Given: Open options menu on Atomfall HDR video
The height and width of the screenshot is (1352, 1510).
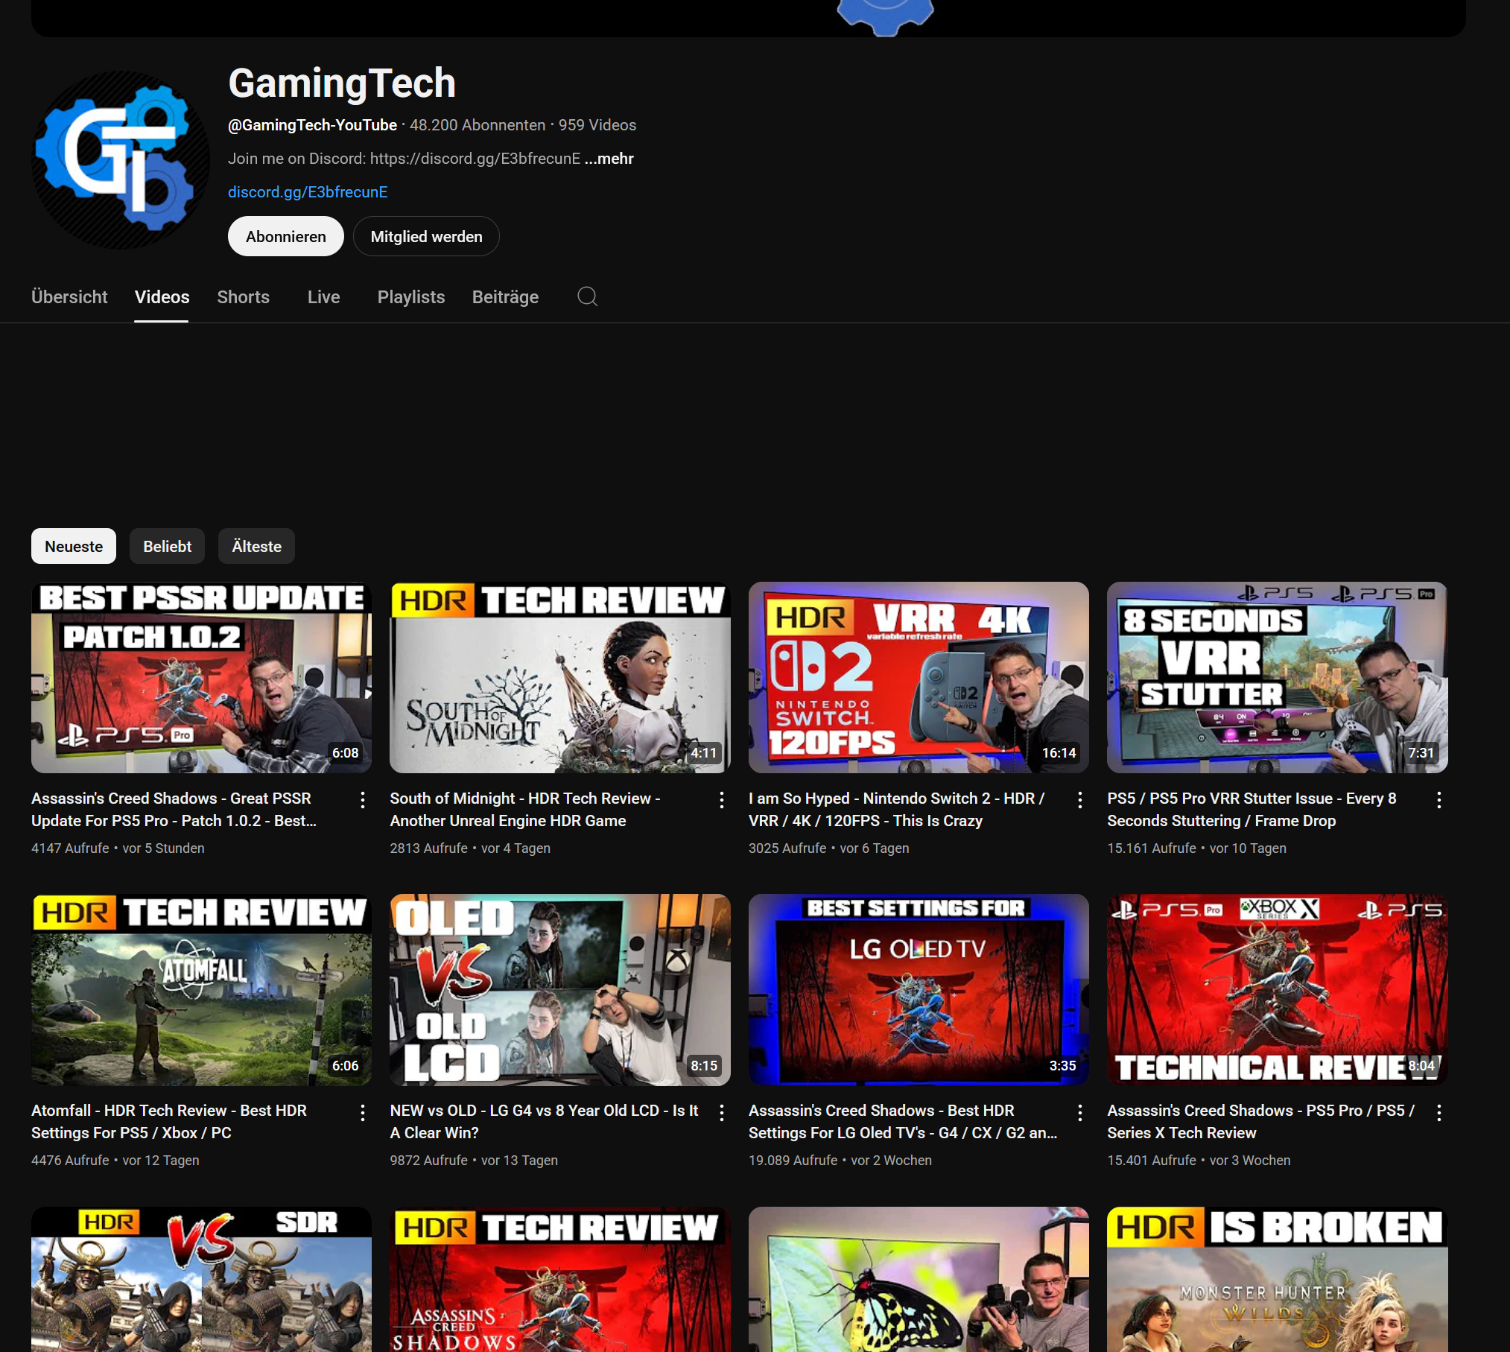Looking at the screenshot, I should 362,1112.
